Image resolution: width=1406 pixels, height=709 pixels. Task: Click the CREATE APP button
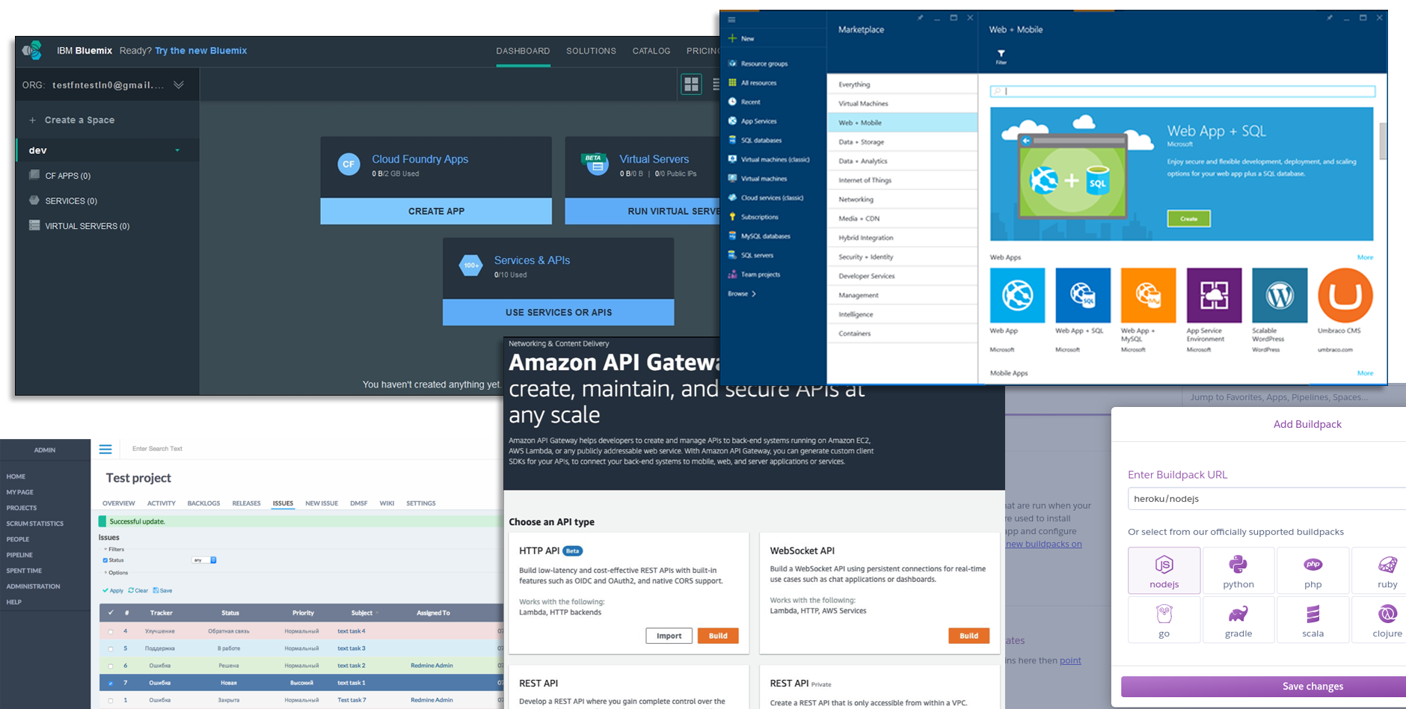436,211
